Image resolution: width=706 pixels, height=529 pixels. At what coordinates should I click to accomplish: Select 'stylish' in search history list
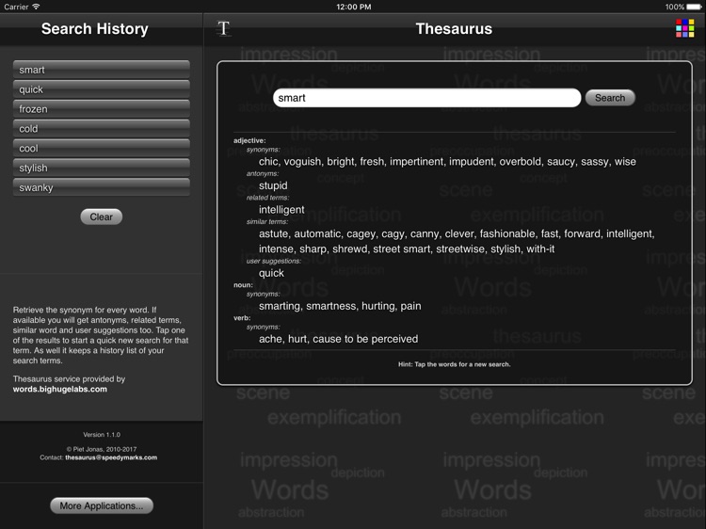coord(102,168)
